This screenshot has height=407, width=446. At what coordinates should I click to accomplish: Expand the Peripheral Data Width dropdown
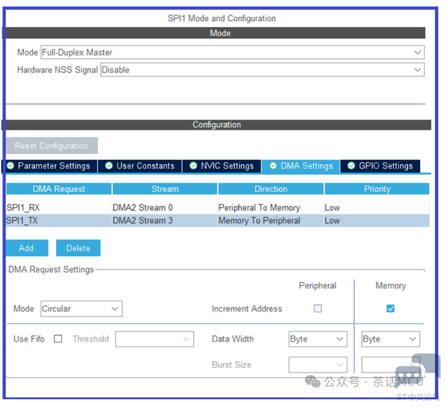(318, 339)
